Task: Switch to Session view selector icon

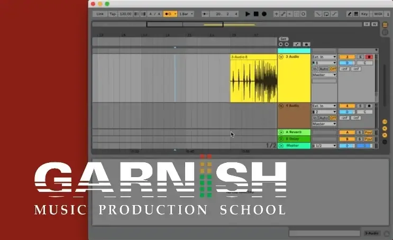Action: (x=385, y=32)
